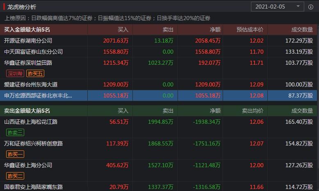Click the 龙虎榜分析 panel title

pos(22,7)
